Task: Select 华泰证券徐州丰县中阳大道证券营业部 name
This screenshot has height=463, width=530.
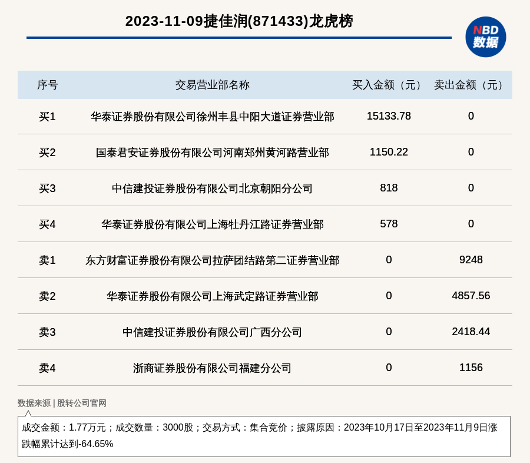Action: pos(212,117)
